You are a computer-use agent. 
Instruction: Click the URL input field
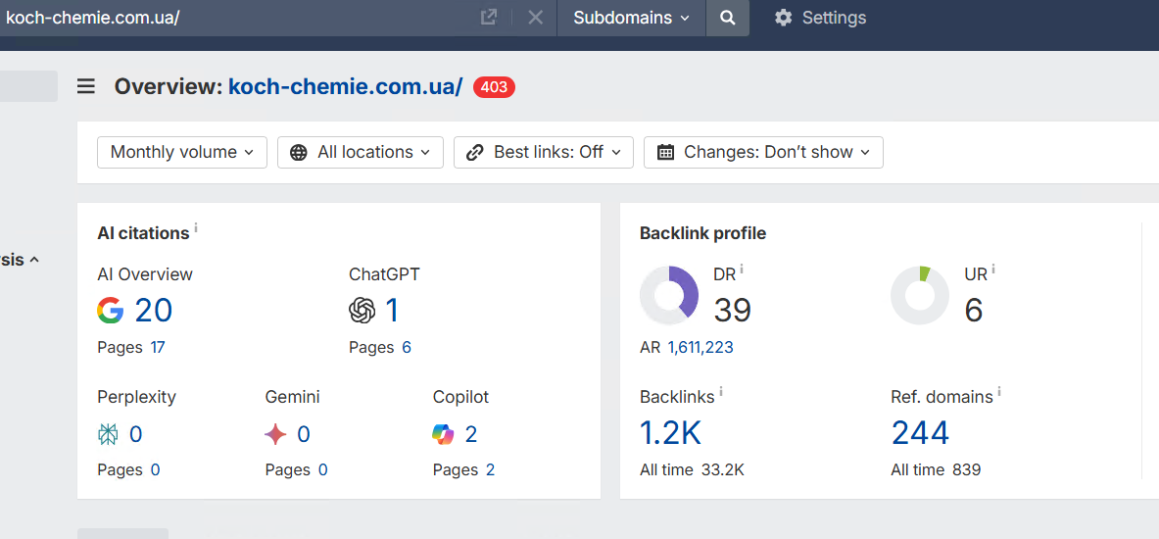click(x=235, y=18)
